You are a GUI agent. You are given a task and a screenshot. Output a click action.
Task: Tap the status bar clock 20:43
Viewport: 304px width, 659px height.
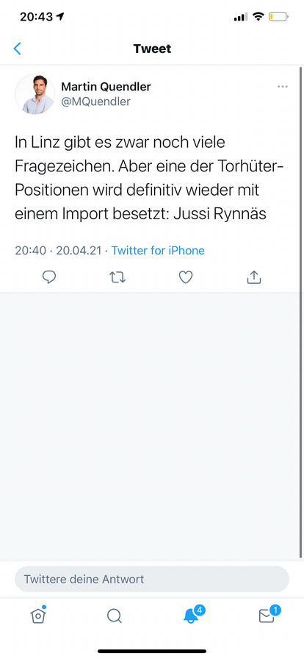pyautogui.click(x=37, y=17)
